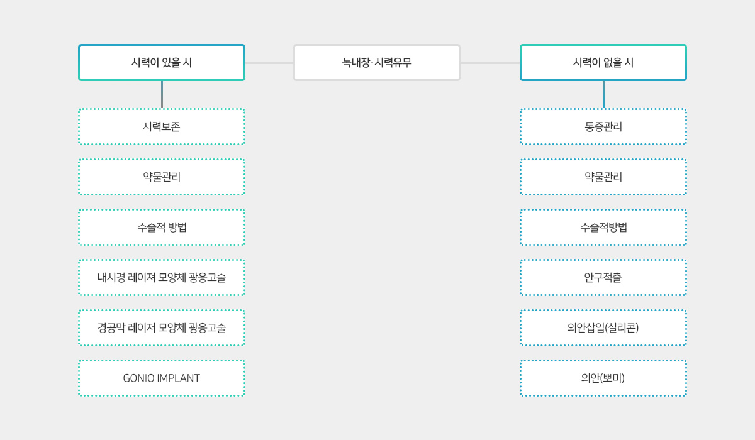
Task: Click the 수술적 방법 box with spacing
Action: tap(162, 227)
